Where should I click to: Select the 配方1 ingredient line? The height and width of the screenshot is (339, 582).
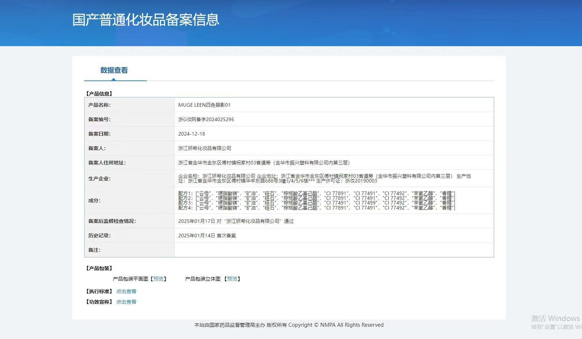(317, 194)
